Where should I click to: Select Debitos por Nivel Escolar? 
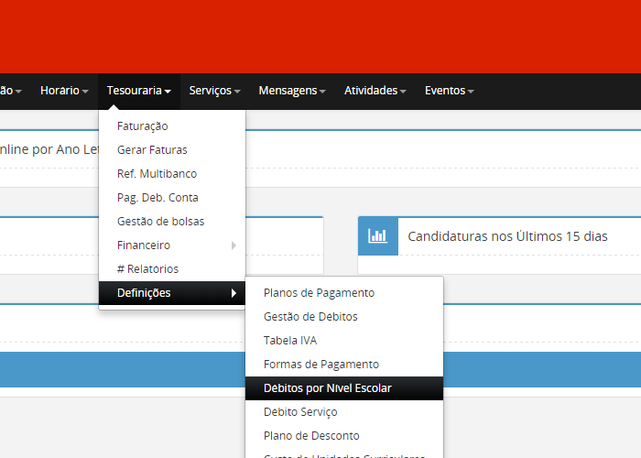[327, 388]
